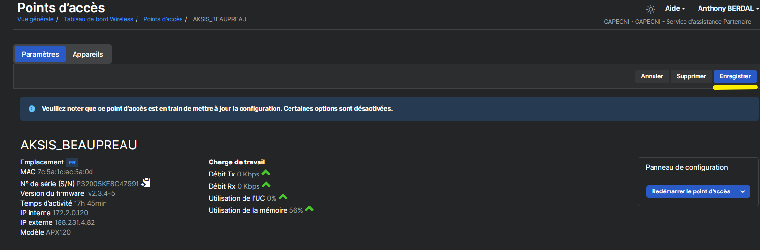Navigate to Points d'accès breadcrumb link

pos(163,19)
